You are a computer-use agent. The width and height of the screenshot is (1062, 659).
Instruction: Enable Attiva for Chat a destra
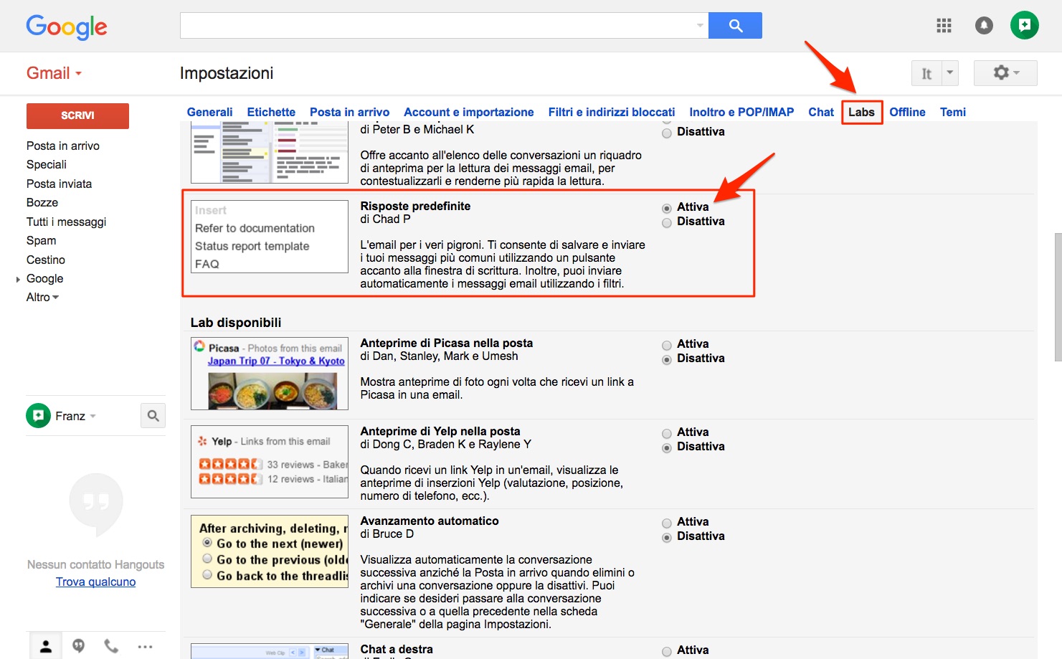(x=667, y=651)
